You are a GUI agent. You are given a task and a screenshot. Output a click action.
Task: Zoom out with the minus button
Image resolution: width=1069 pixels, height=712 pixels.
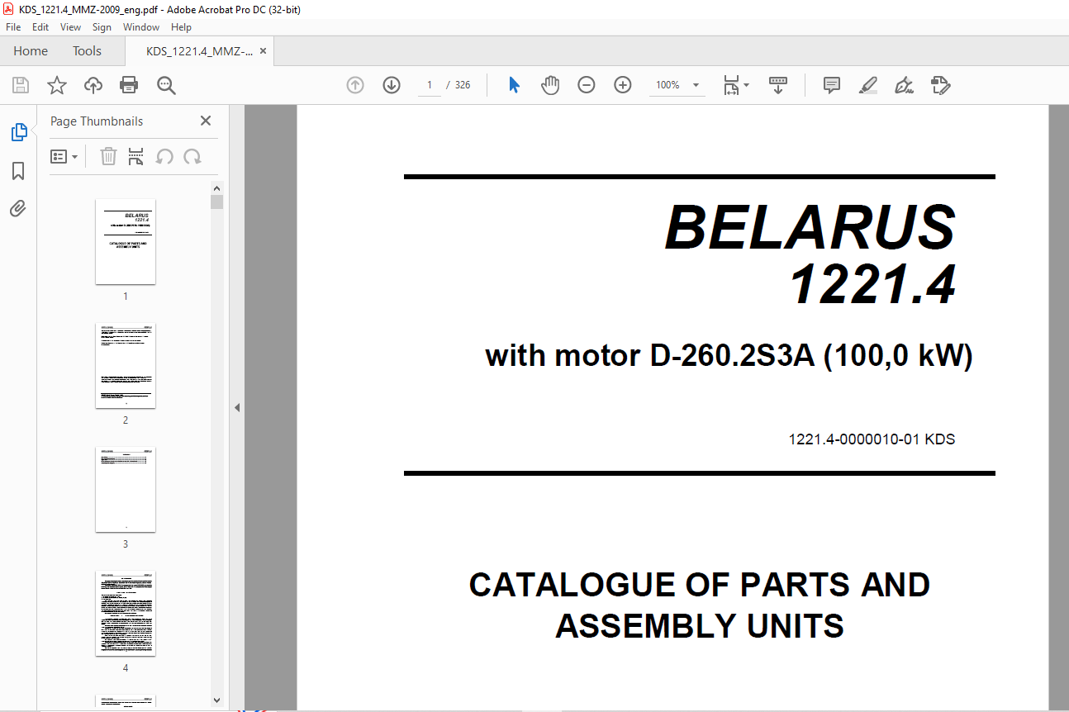click(x=587, y=85)
